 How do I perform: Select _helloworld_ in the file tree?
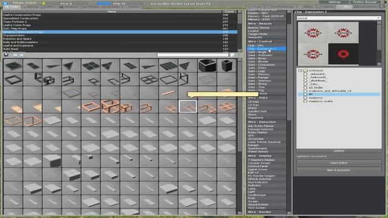[x=318, y=77]
